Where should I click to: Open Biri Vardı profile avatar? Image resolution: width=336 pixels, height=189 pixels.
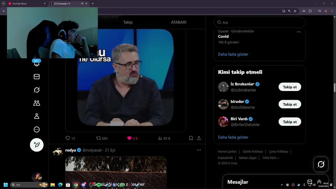pos(223,122)
